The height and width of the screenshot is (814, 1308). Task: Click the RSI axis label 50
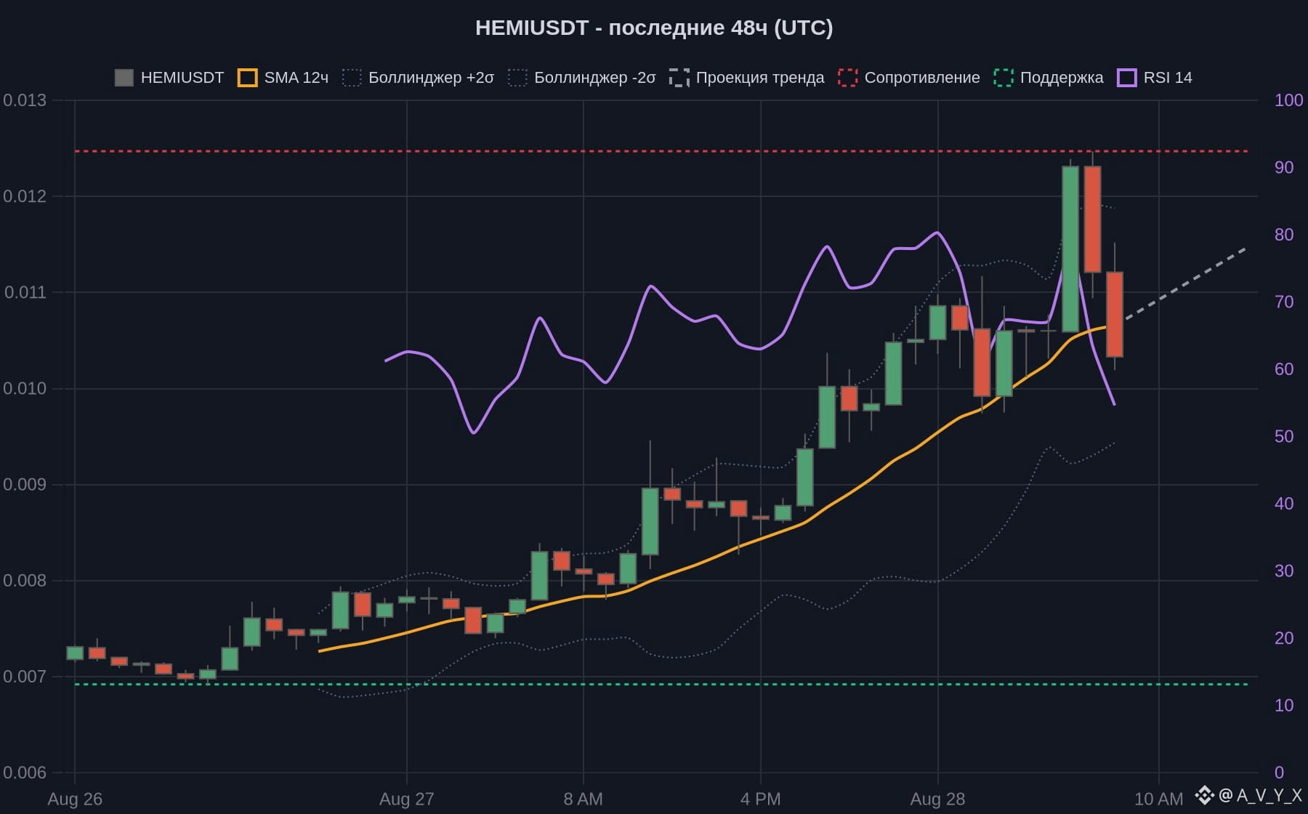tap(1284, 436)
